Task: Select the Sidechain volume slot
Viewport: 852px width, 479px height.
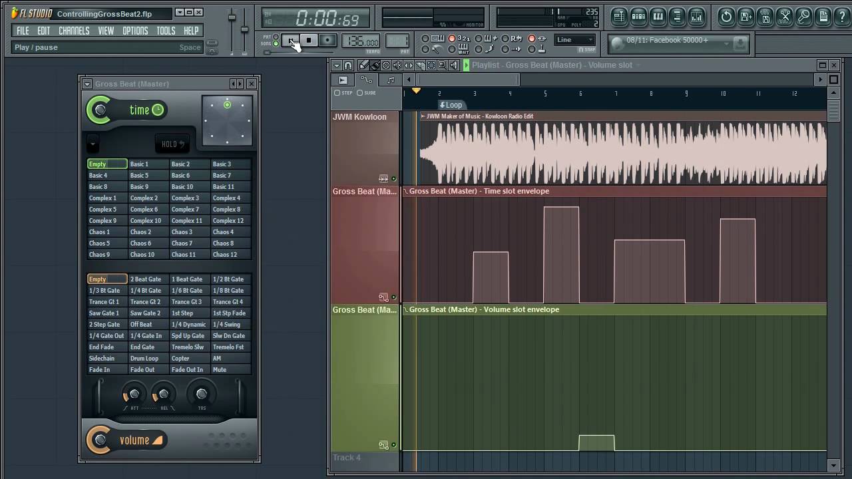Action: pos(107,359)
